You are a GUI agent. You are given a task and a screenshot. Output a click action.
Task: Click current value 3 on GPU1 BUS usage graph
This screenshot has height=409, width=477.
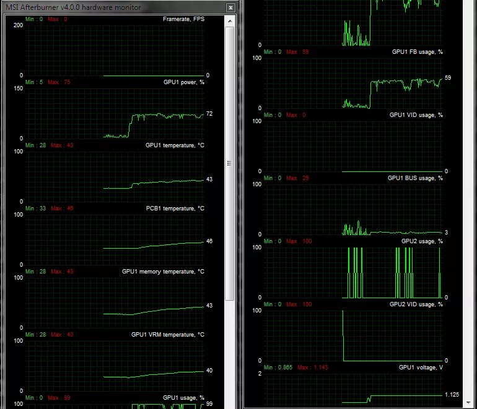[x=446, y=233]
